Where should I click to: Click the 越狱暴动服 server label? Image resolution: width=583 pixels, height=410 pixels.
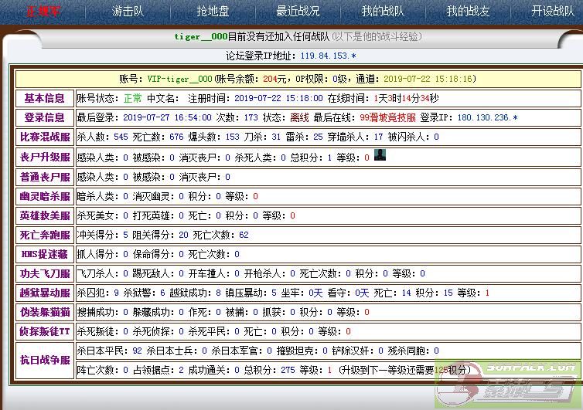(x=44, y=293)
